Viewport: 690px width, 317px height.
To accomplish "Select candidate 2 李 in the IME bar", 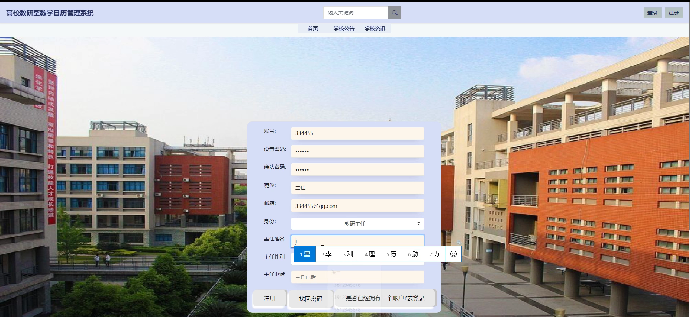I will tap(326, 254).
